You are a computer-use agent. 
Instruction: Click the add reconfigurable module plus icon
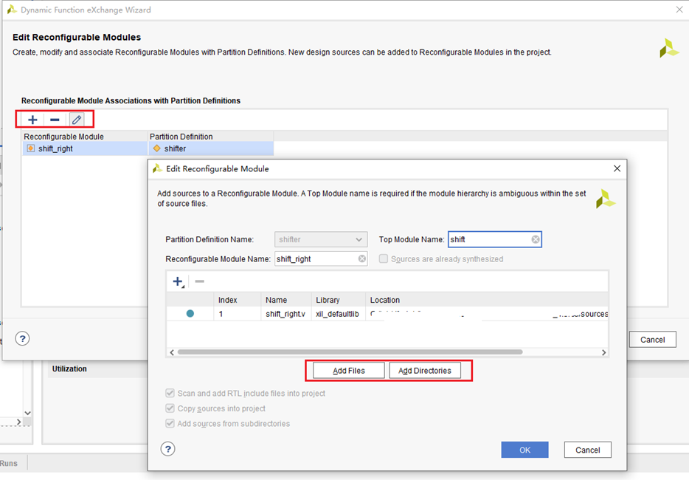tap(32, 120)
